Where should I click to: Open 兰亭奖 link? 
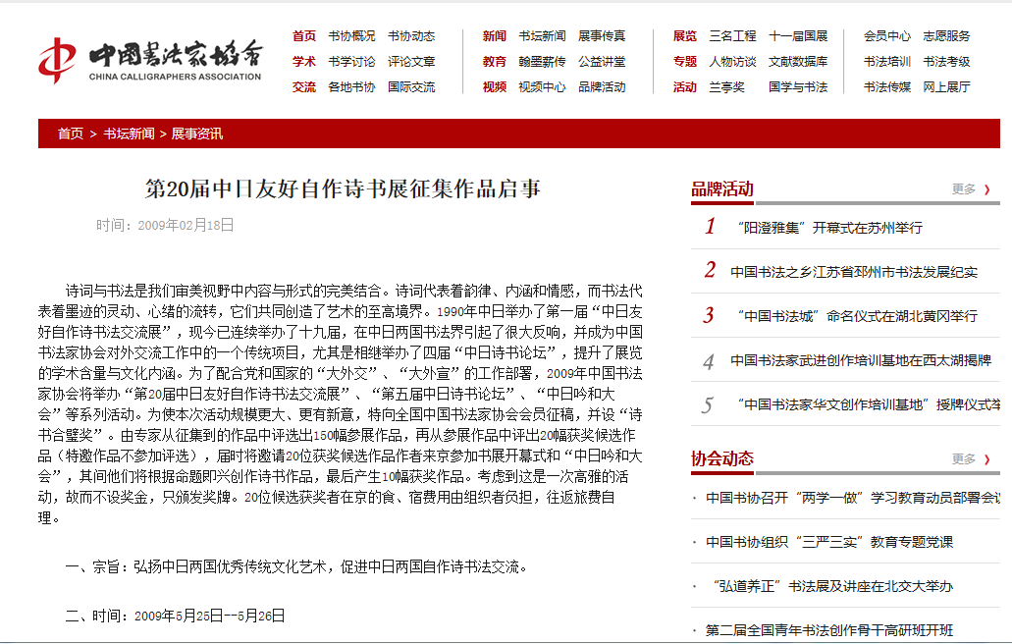[726, 87]
